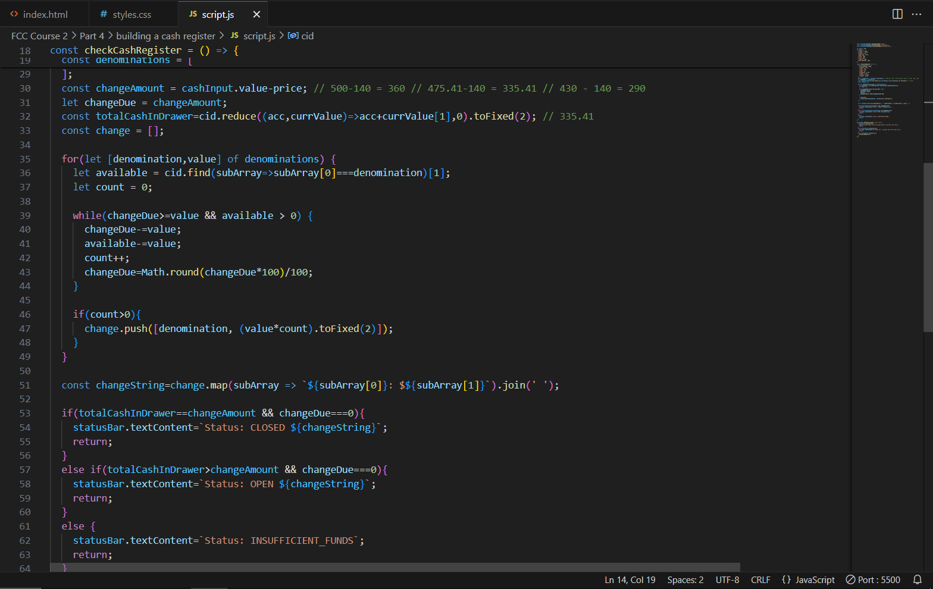Change line ending sequence CRLF

point(760,579)
